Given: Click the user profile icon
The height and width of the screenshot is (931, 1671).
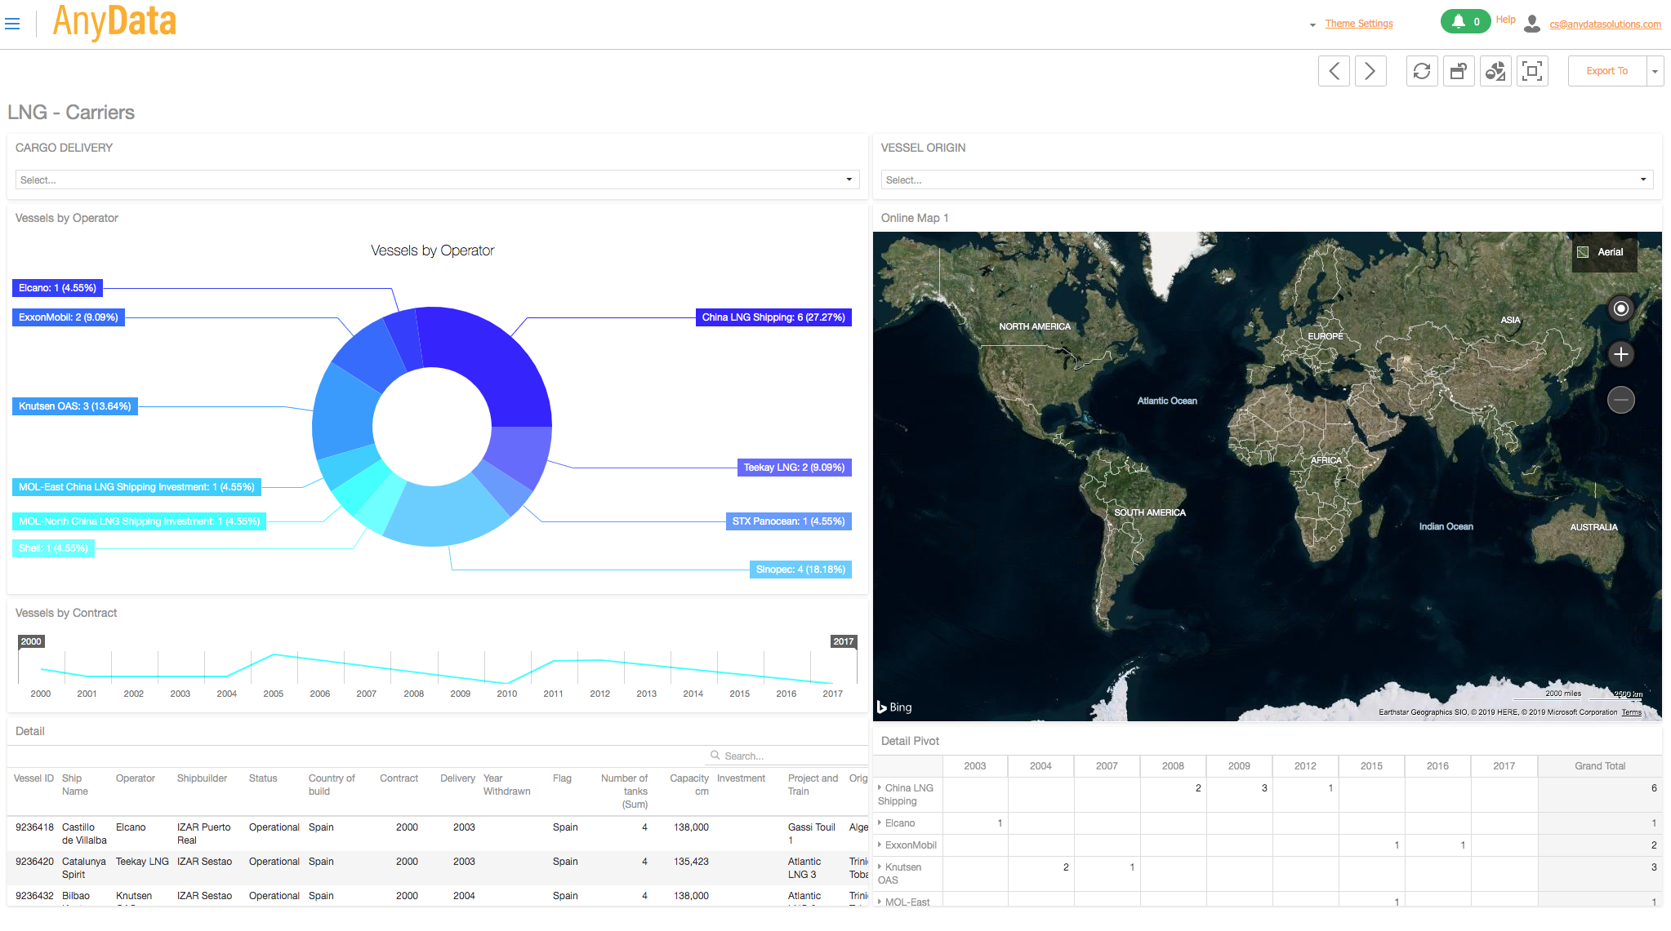Looking at the screenshot, I should click(x=1532, y=24).
